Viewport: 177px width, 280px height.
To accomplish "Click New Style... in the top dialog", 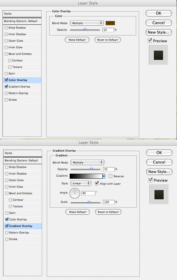I will tap(158, 32).
